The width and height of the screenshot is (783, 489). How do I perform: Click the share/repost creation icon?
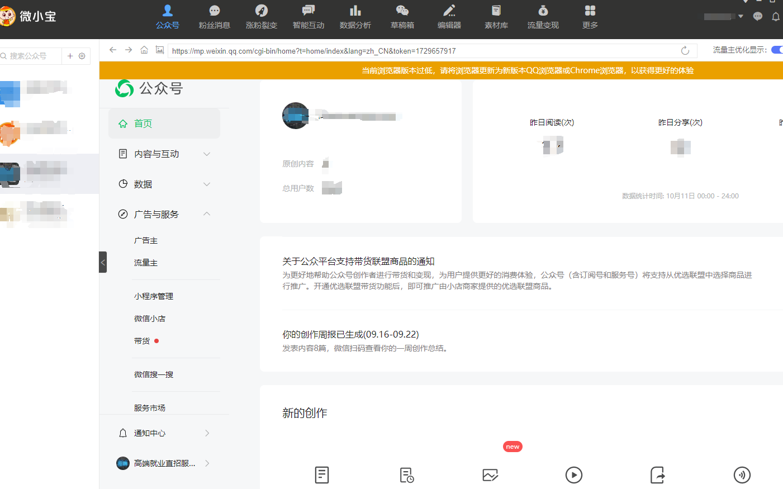tap(658, 475)
